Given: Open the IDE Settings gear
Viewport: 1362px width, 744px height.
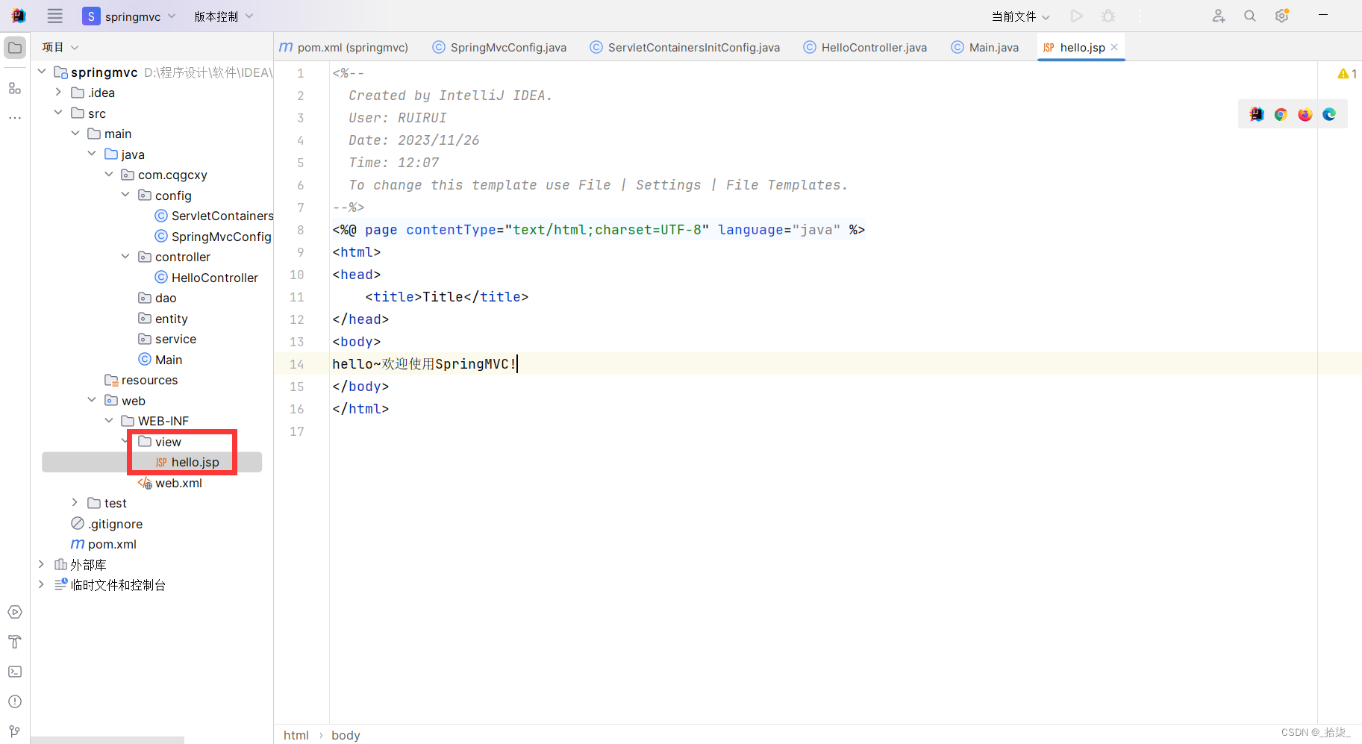Looking at the screenshot, I should (1283, 15).
